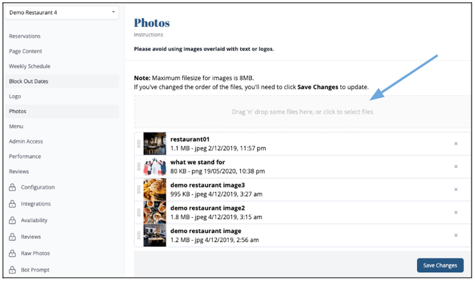Click the lock icon beside Integrations
This screenshot has height=282, width=475.
(x=12, y=203)
